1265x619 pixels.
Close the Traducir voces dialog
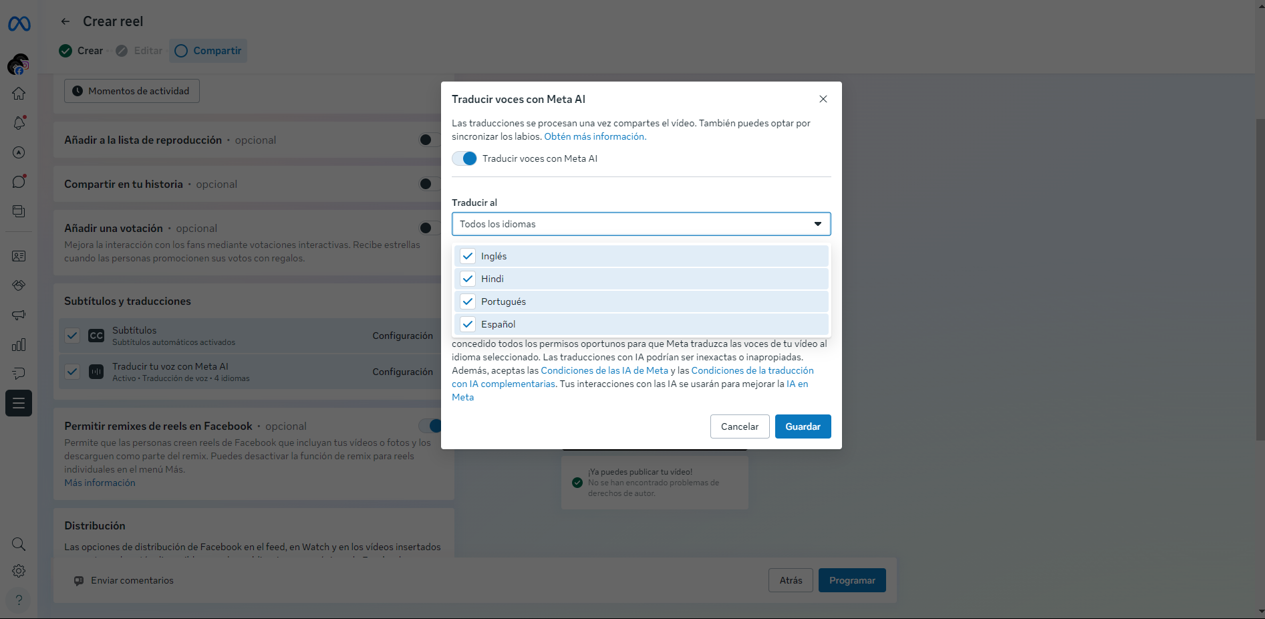(x=823, y=99)
